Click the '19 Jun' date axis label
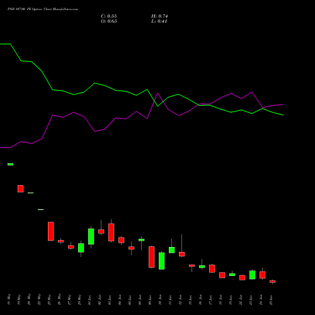The image size is (315, 315). (x=231, y=300)
